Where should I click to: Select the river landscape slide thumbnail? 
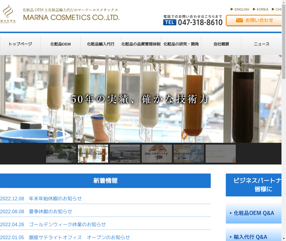(61, 154)
